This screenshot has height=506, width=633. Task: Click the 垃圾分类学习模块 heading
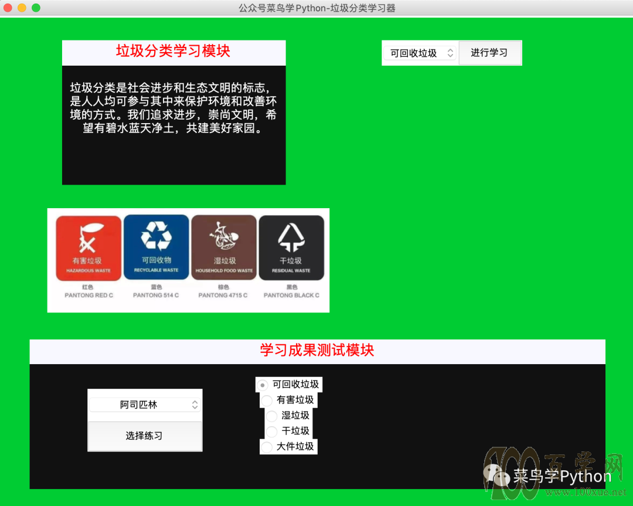[x=173, y=51]
